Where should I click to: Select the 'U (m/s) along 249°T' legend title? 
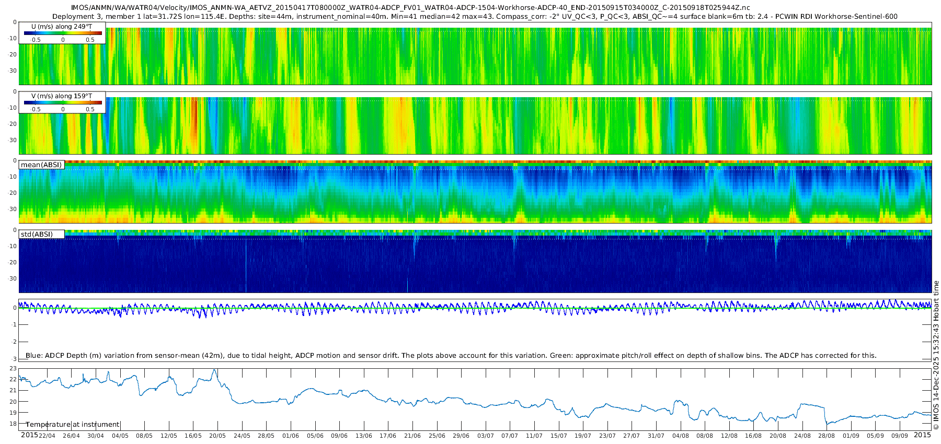click(x=62, y=26)
